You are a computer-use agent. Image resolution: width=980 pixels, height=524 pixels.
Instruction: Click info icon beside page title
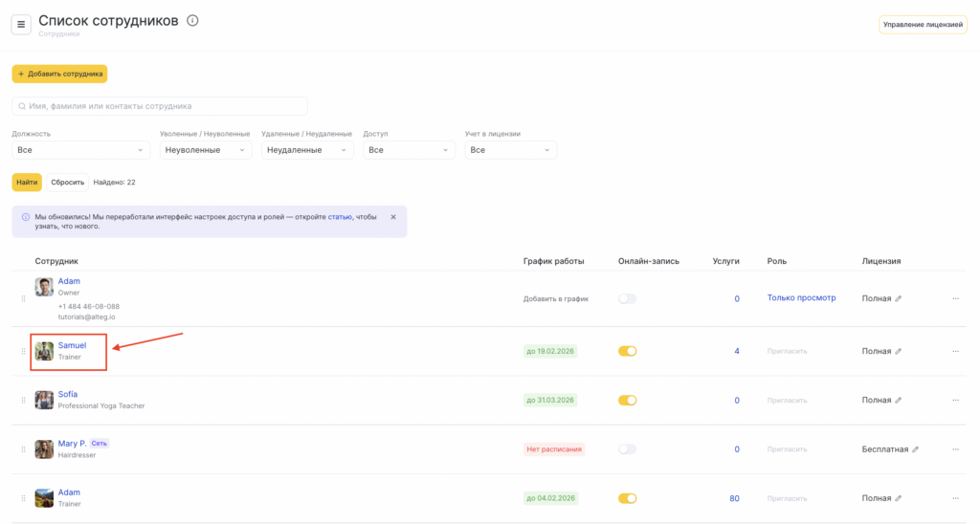(192, 21)
